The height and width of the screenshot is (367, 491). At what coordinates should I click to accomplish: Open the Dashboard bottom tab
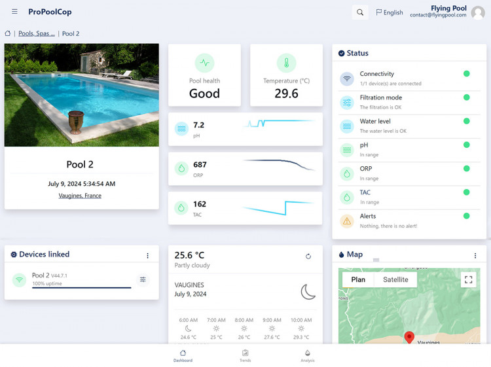click(183, 356)
